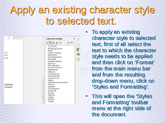Switch to Frame Styles icon
The image size is (165, 123).
[54, 43]
